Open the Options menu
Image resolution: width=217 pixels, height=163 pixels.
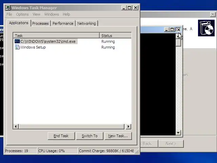[22, 14]
